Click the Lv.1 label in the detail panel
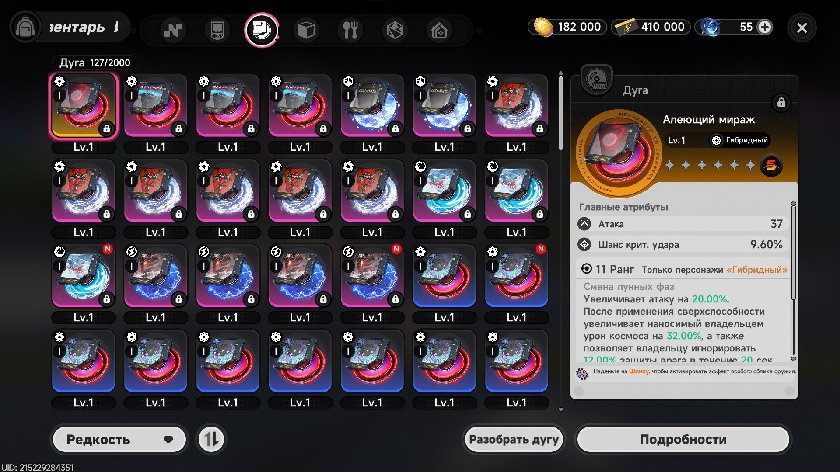The image size is (840, 472). pos(676,140)
